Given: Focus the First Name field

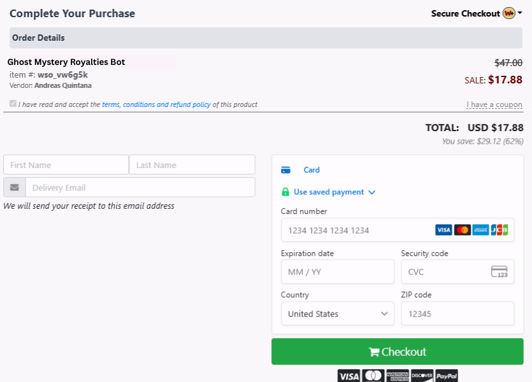Looking at the screenshot, I should 66,165.
